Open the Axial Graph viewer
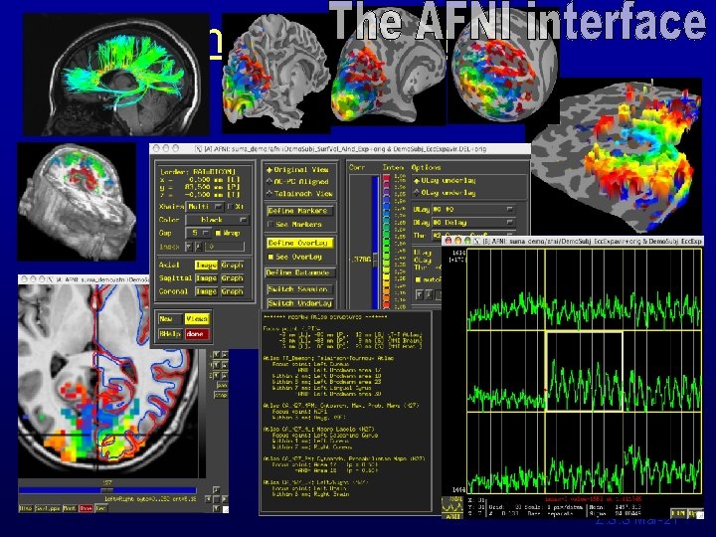 click(232, 266)
